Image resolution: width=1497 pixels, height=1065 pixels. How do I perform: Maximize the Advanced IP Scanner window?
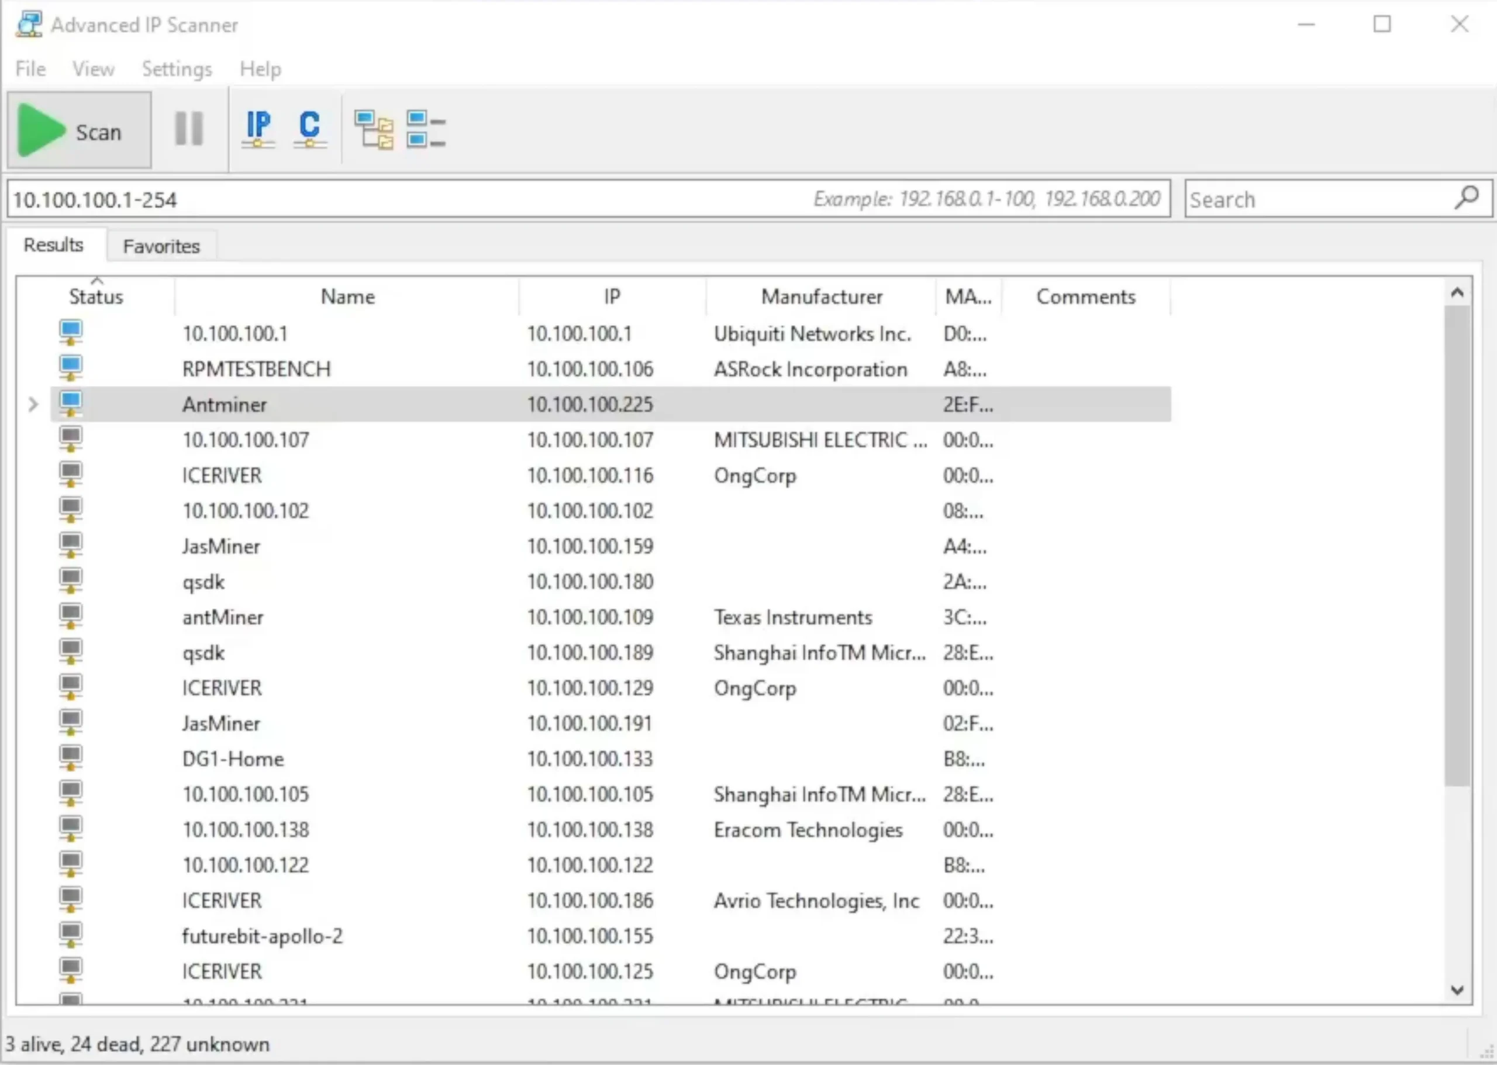(1382, 24)
